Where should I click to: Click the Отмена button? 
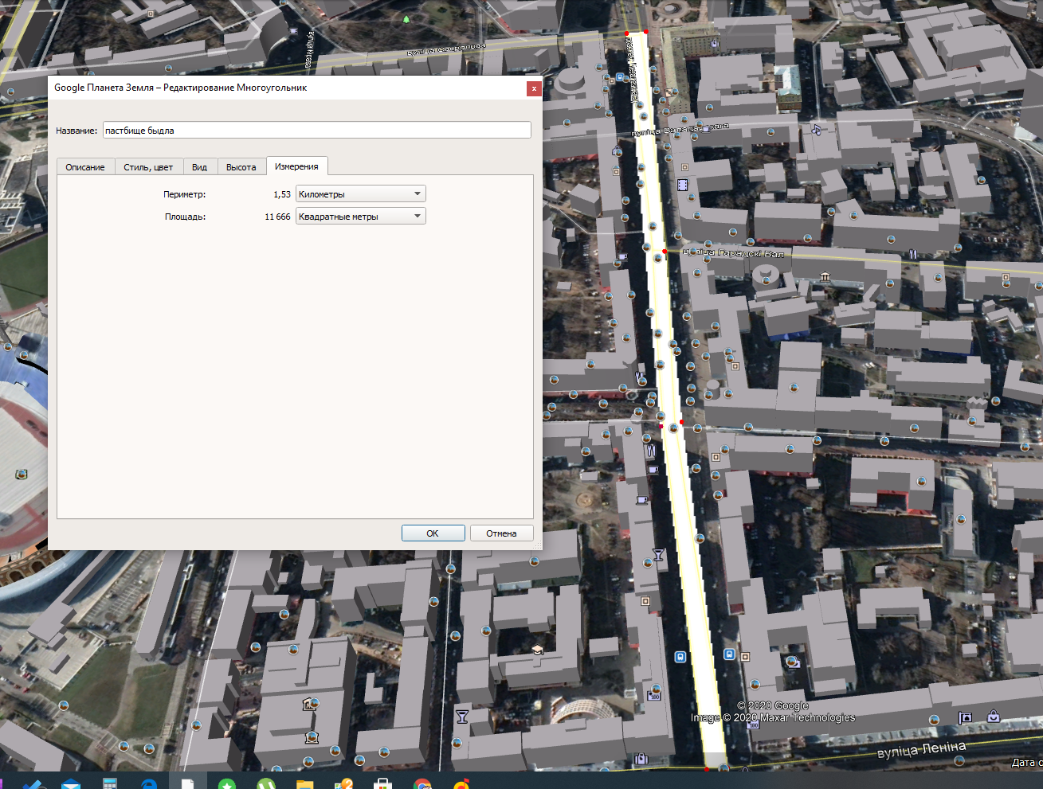(501, 533)
